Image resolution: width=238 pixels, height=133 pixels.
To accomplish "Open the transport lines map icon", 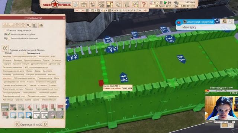I will coord(135,4).
